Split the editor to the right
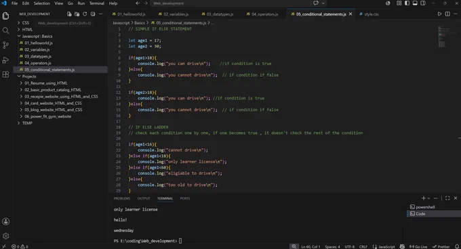 pyautogui.click(x=447, y=14)
